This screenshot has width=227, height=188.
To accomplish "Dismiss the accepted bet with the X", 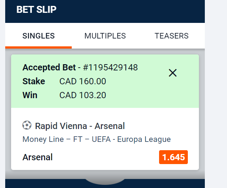I will pos(173,73).
